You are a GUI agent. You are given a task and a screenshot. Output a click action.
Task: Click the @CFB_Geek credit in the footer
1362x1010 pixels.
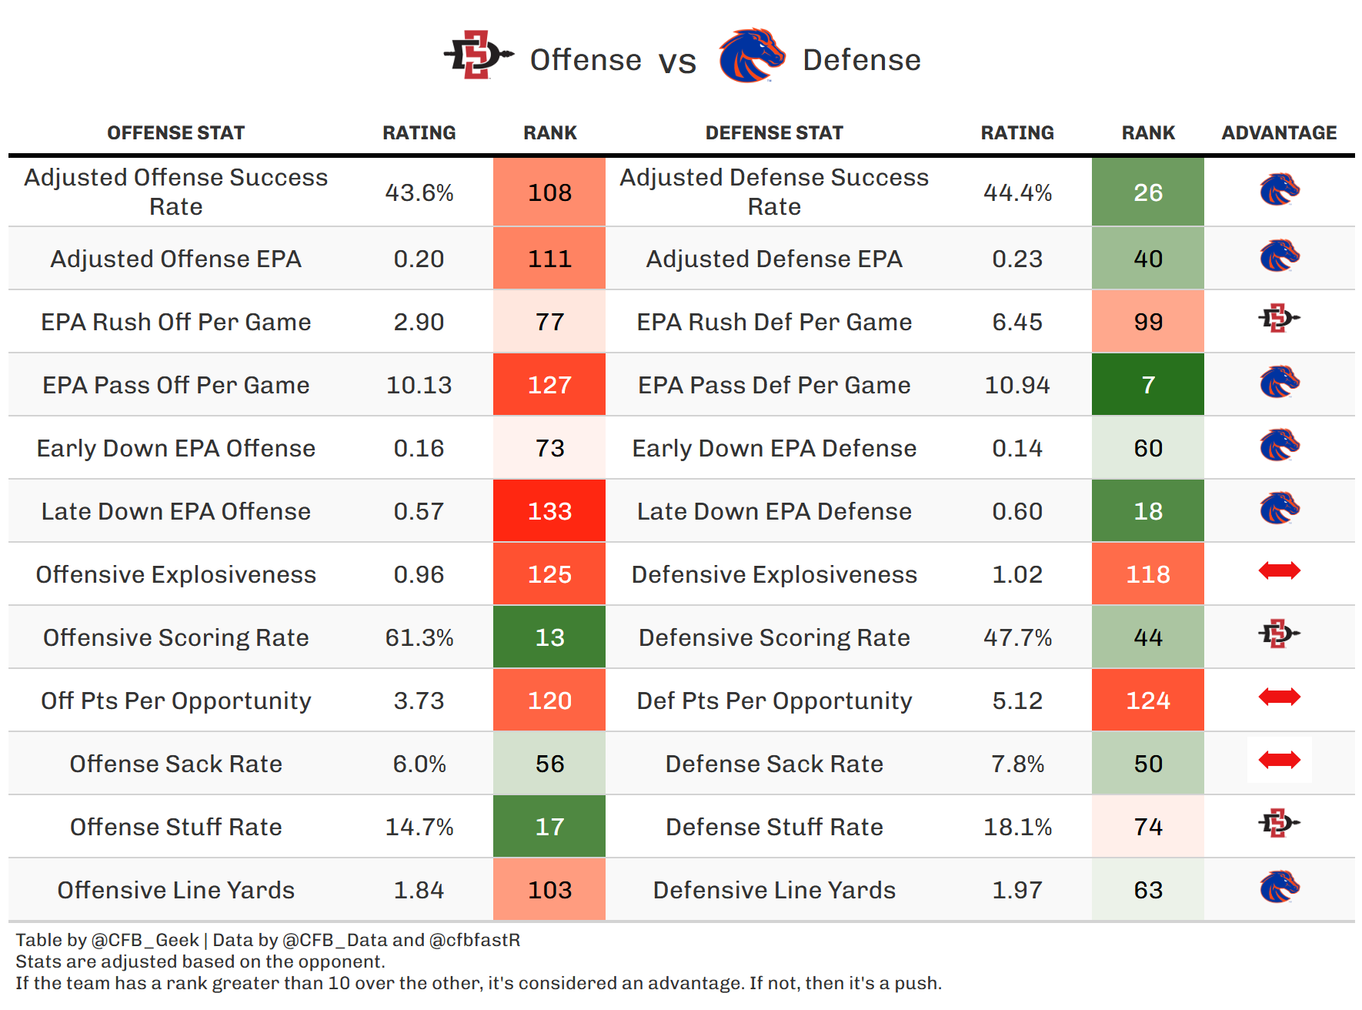(x=145, y=940)
